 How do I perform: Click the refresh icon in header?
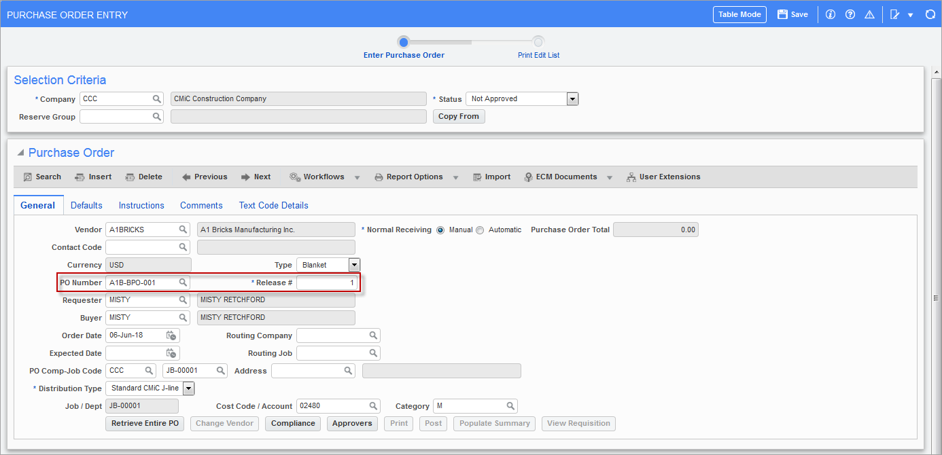(930, 14)
